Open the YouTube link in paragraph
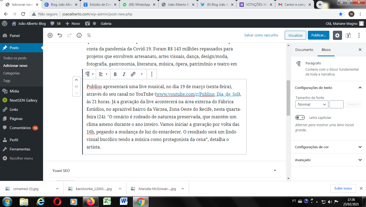 (x=198, y=94)
